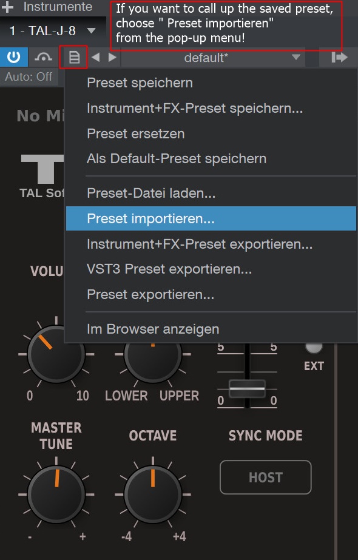Choose Preset speichern from the menu

pyautogui.click(x=140, y=83)
